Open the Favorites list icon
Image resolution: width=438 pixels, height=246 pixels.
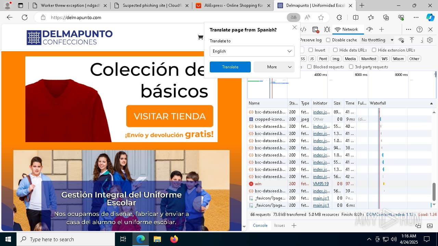pos(371,17)
